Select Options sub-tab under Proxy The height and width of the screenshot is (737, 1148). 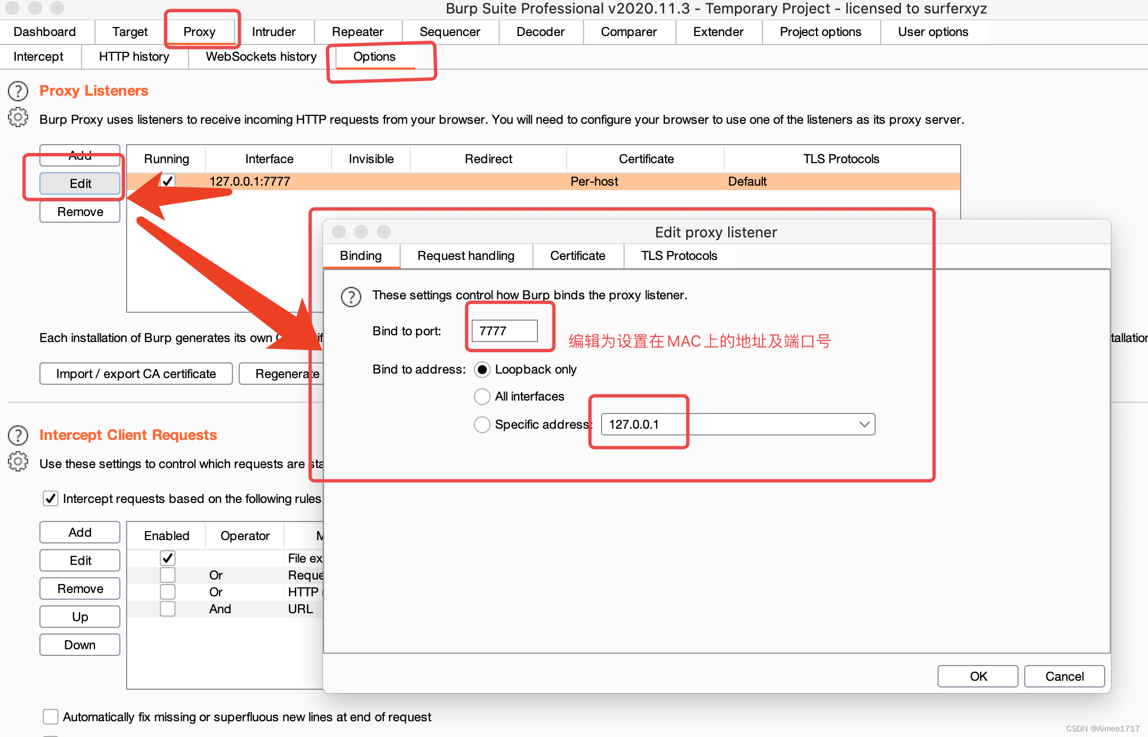pyautogui.click(x=374, y=57)
